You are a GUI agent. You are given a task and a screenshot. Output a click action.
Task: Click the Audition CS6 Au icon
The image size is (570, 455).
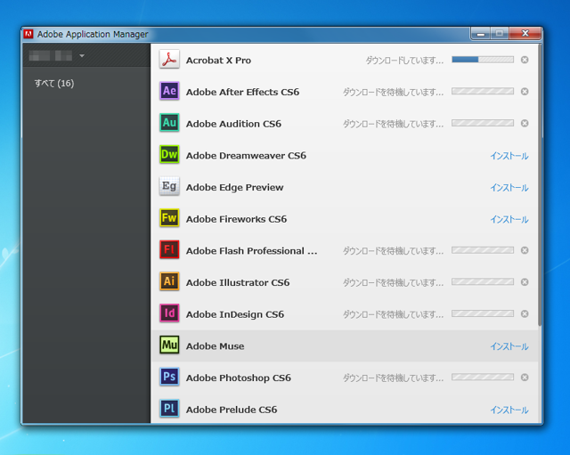pos(169,123)
